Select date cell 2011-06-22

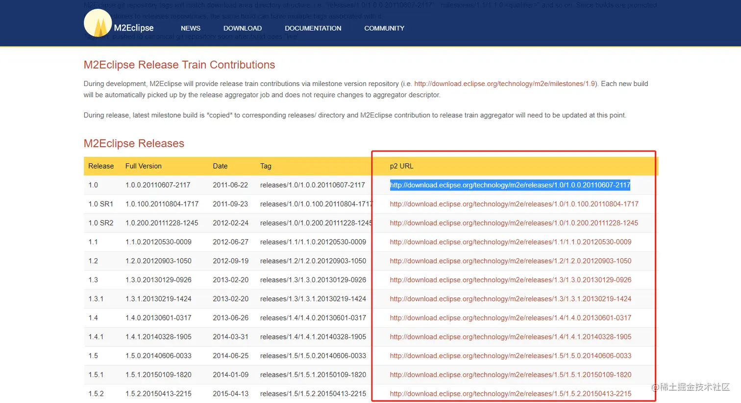click(x=230, y=185)
